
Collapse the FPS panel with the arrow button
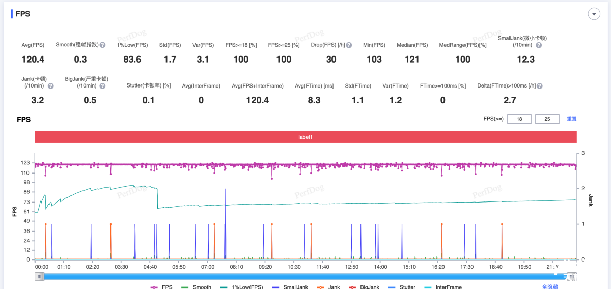(594, 14)
